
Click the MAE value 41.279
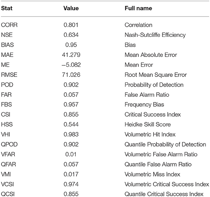click(x=71, y=55)
